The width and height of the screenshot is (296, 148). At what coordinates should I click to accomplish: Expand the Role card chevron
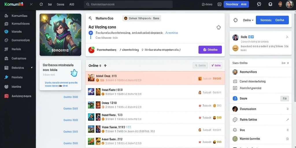click(x=287, y=37)
